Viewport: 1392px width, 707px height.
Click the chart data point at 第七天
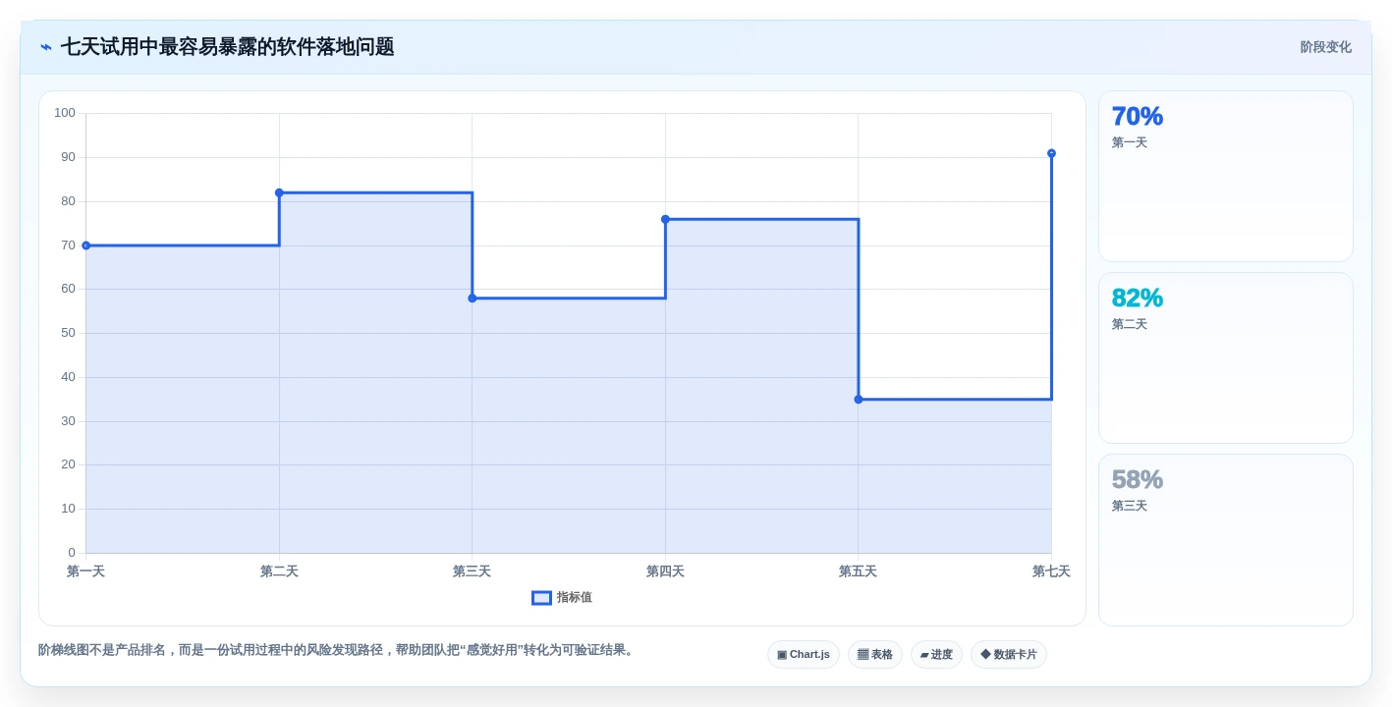click(x=1051, y=153)
